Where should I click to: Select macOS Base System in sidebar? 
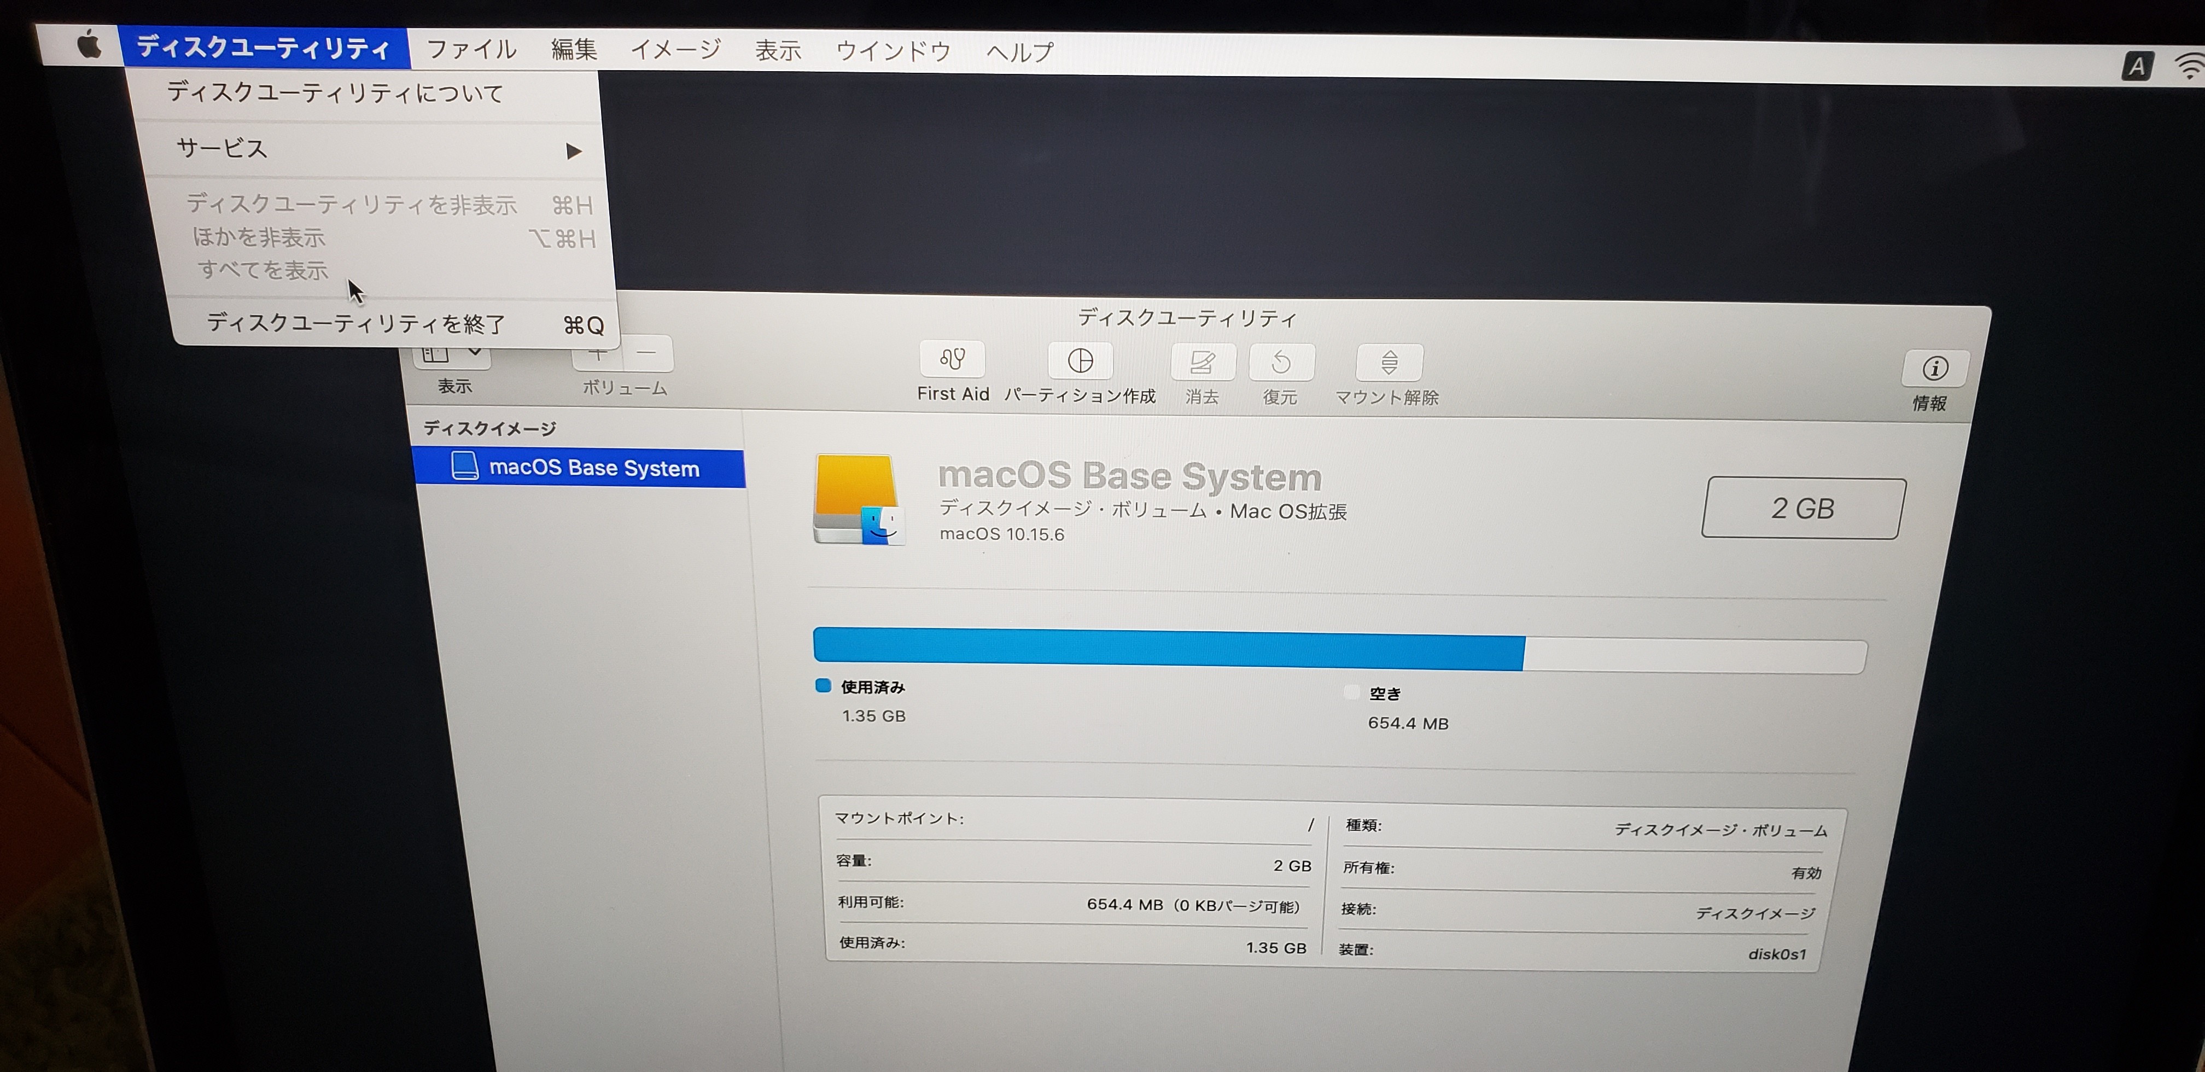pos(593,468)
